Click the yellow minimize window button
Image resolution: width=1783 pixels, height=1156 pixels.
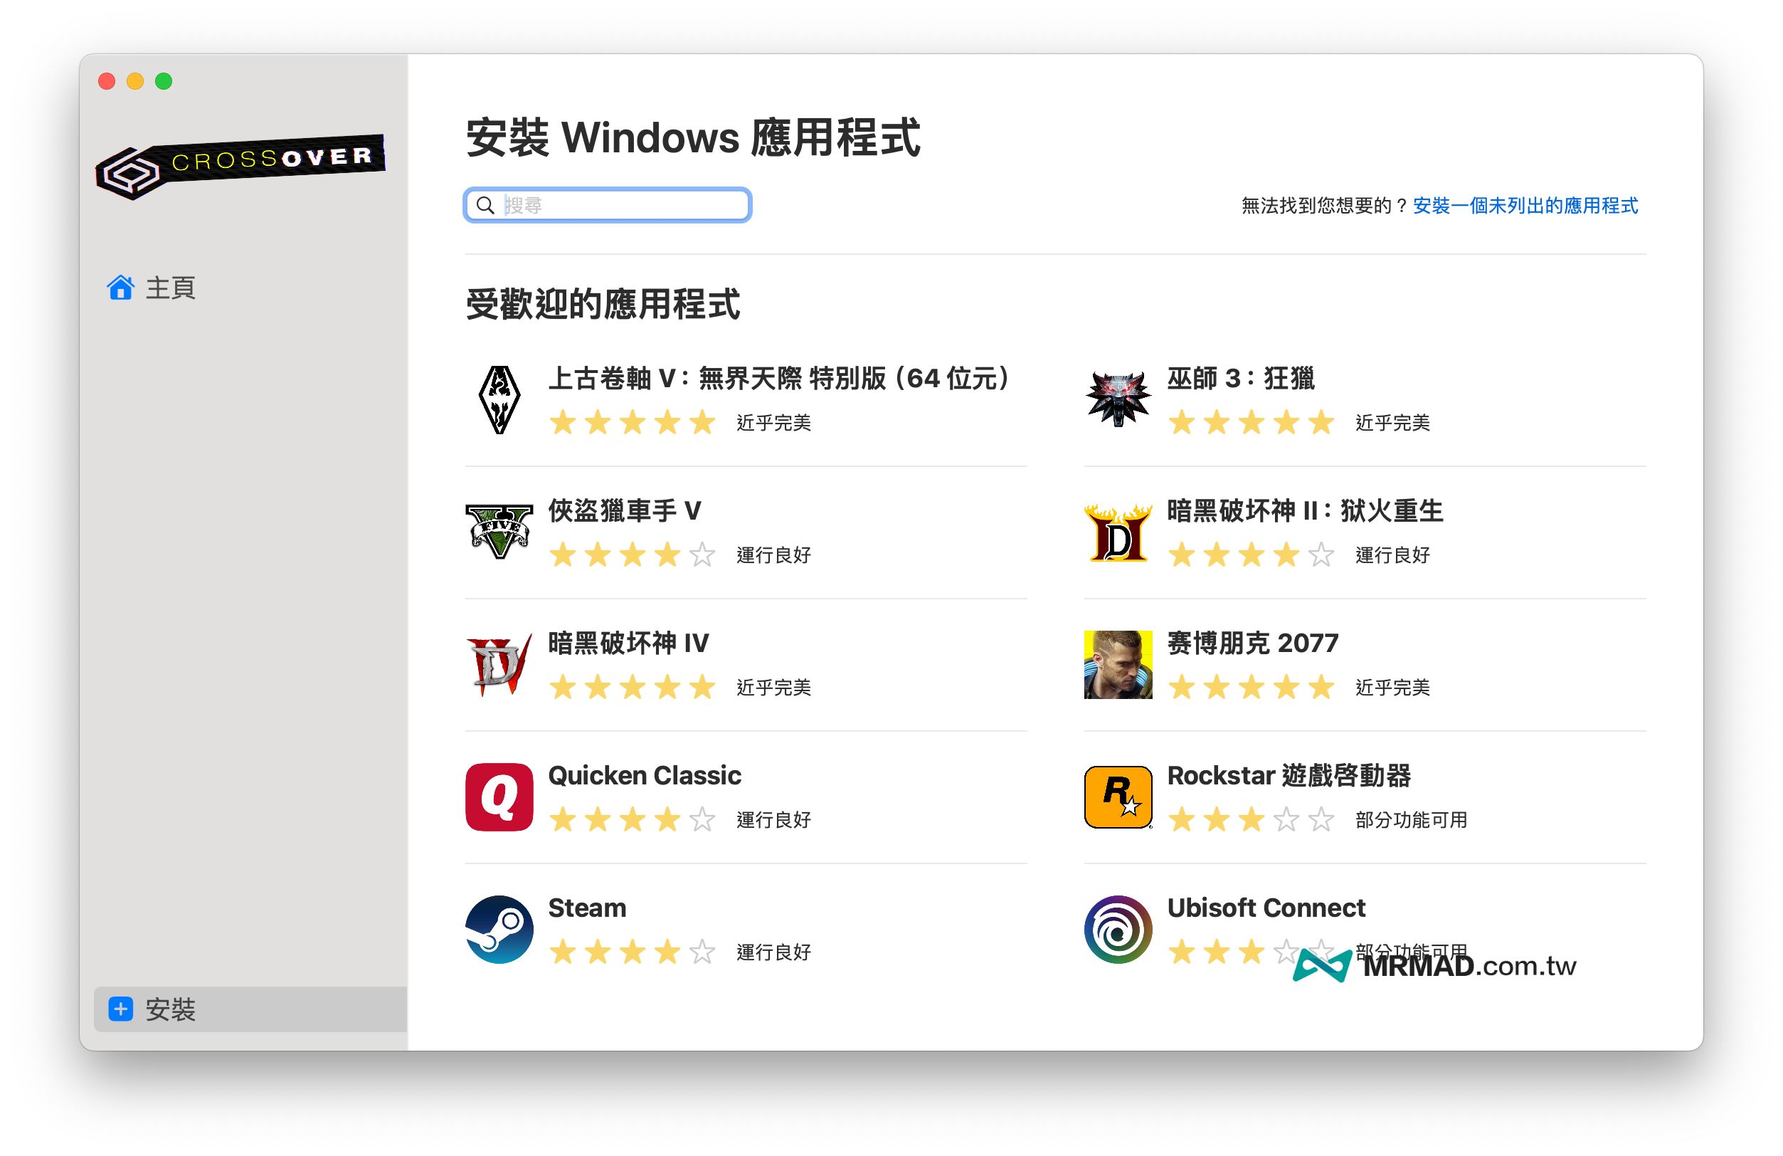point(135,81)
